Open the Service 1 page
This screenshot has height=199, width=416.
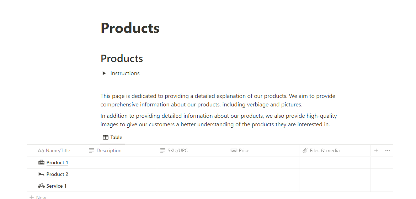coord(57,186)
